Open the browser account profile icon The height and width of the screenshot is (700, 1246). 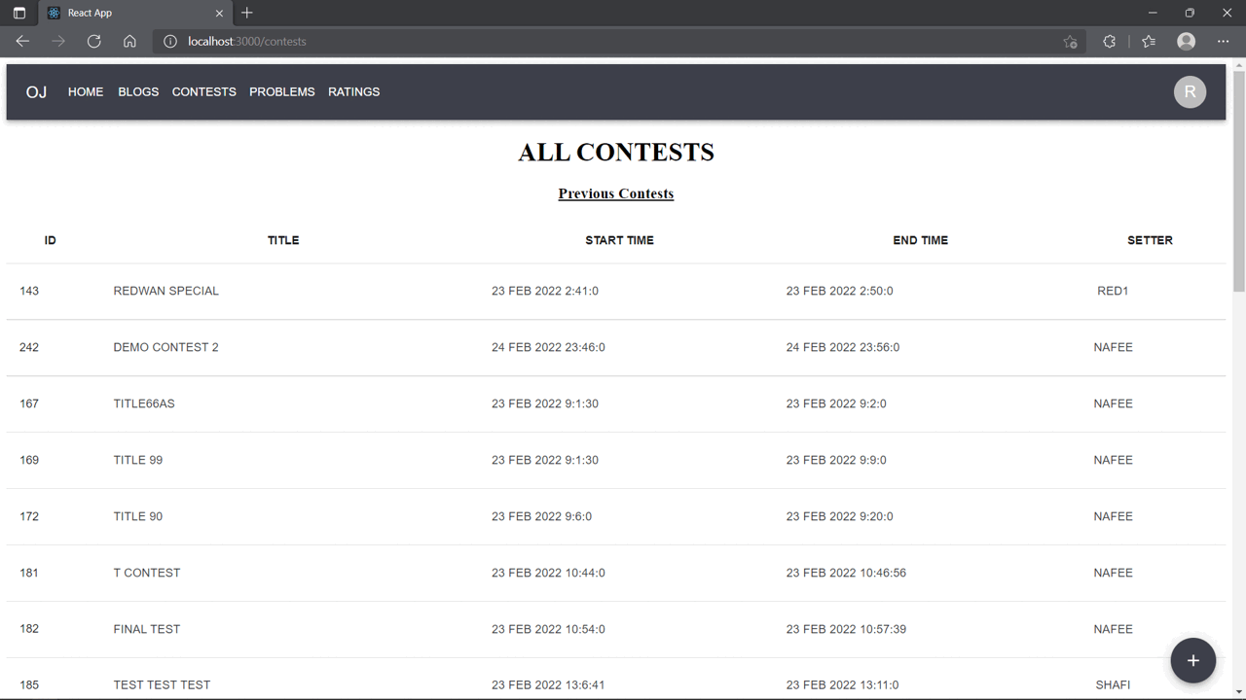tap(1186, 41)
